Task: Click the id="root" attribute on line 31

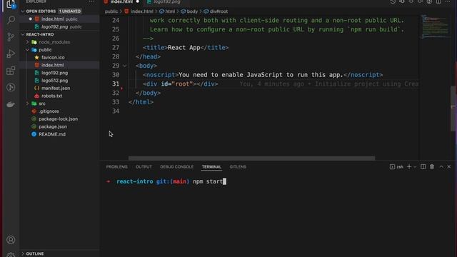Action: click(177, 84)
